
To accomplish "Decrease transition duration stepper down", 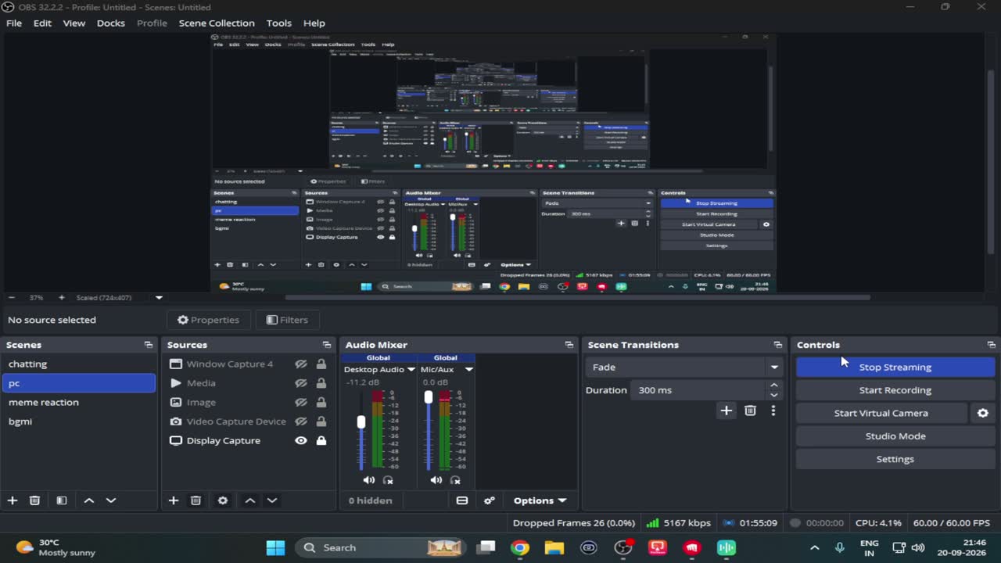I will (x=774, y=395).
